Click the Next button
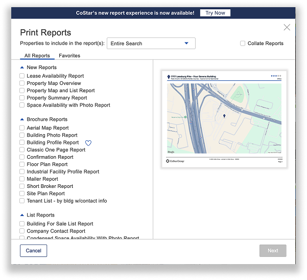Viewport: 307px width, 280px height. tap(273, 251)
